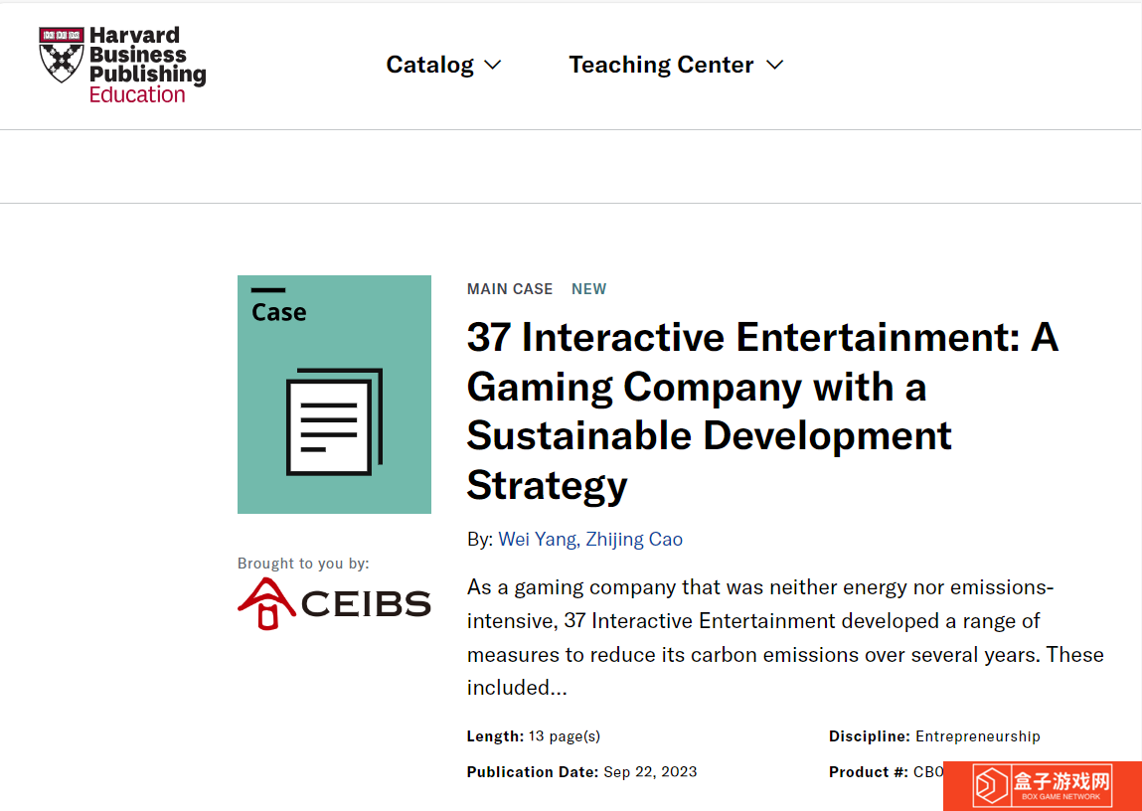This screenshot has width=1142, height=811.
Task: Click 'Discipline: Entrepreneurship' text
Action: coord(934,736)
